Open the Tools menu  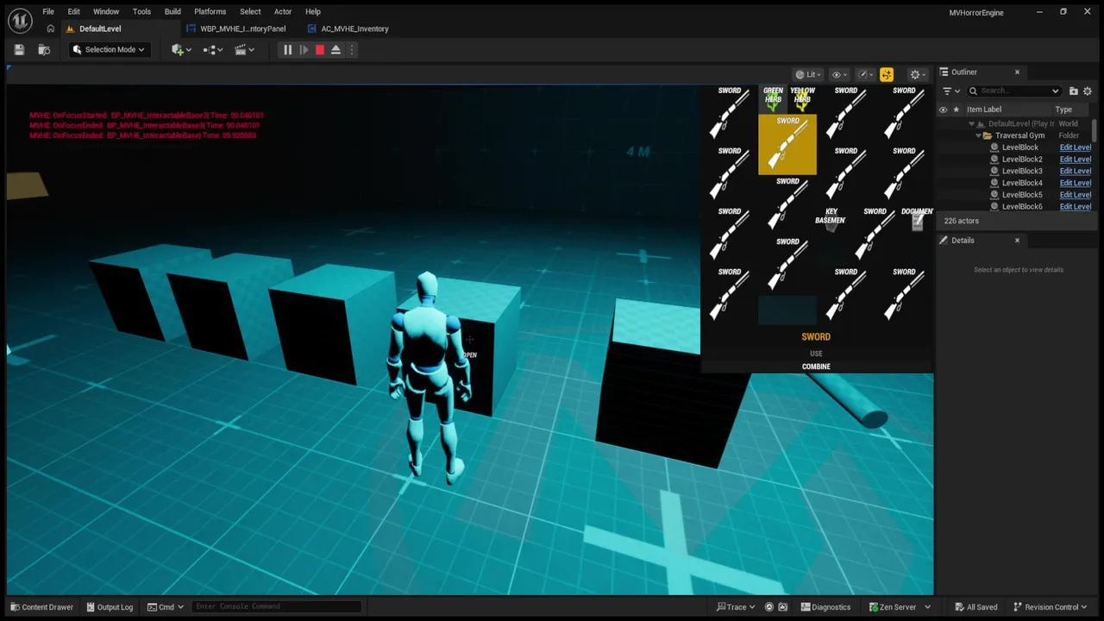[141, 12]
